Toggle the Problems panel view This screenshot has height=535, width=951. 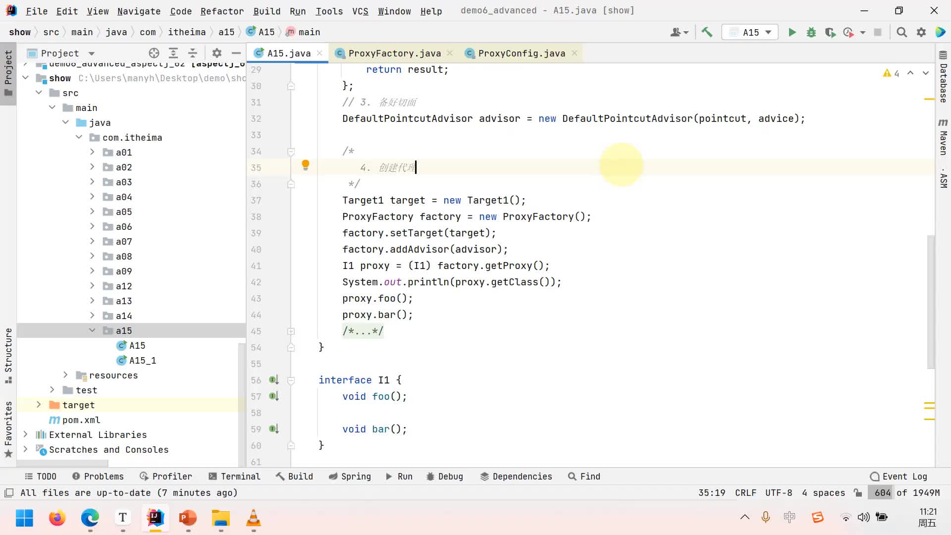click(x=103, y=476)
